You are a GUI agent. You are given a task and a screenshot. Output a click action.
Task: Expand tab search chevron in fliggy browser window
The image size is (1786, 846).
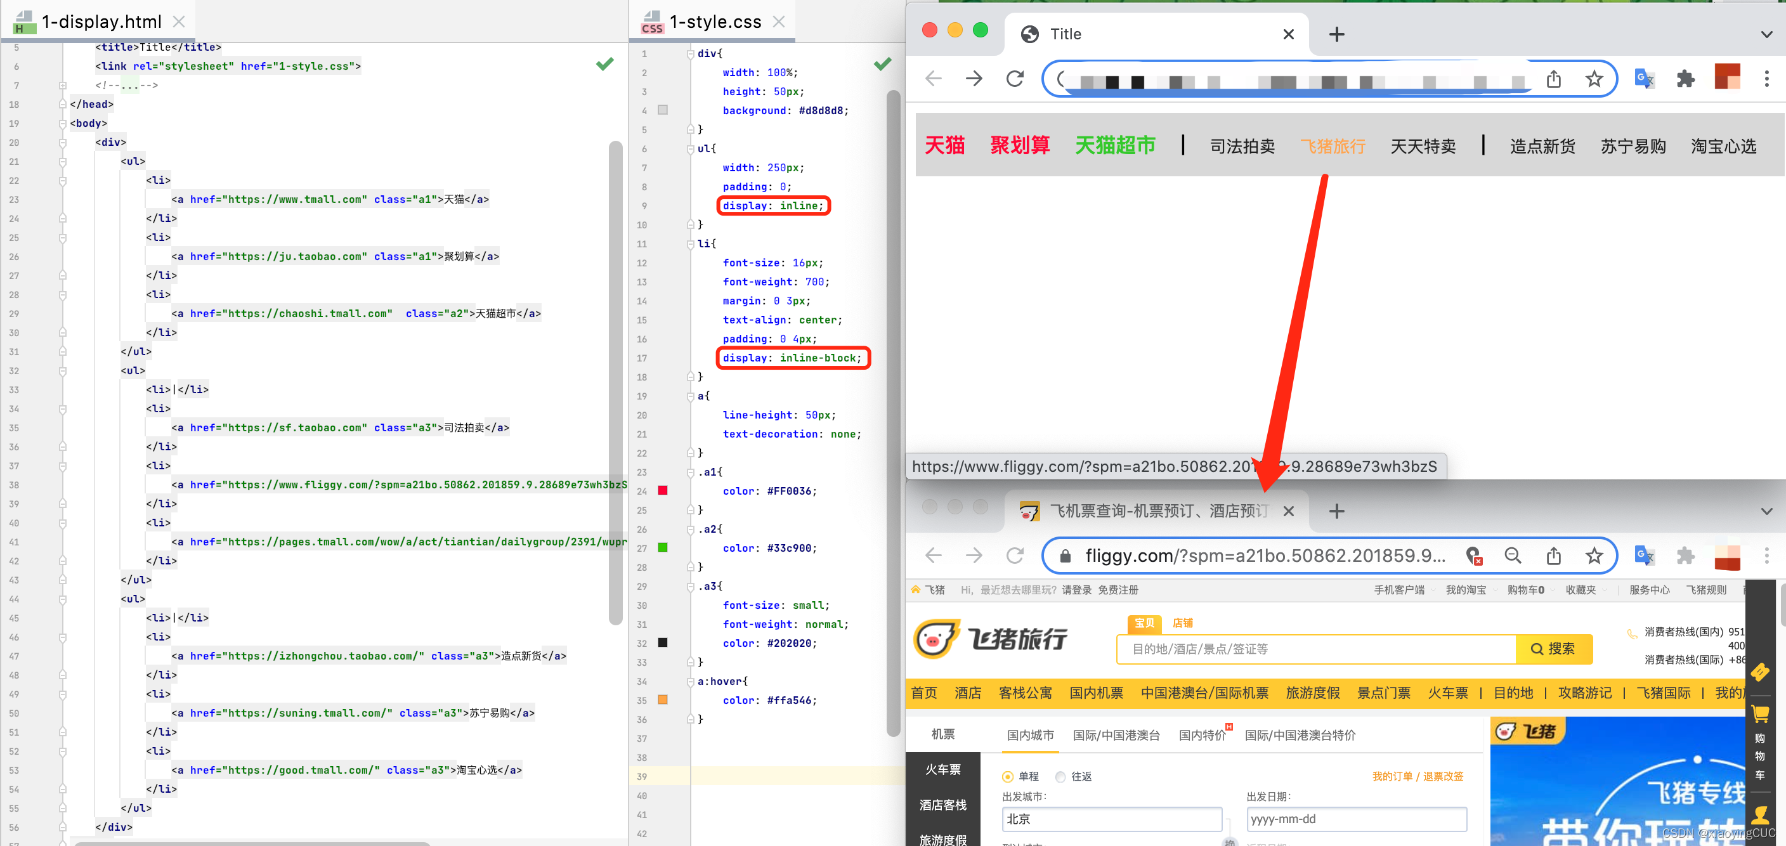(x=1766, y=511)
